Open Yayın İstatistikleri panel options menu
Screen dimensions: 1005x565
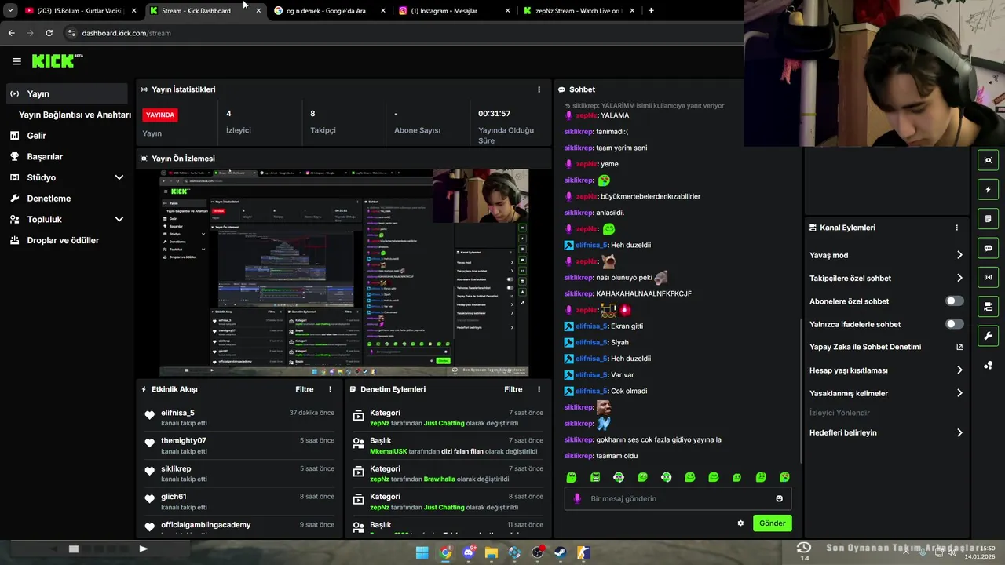pos(539,89)
